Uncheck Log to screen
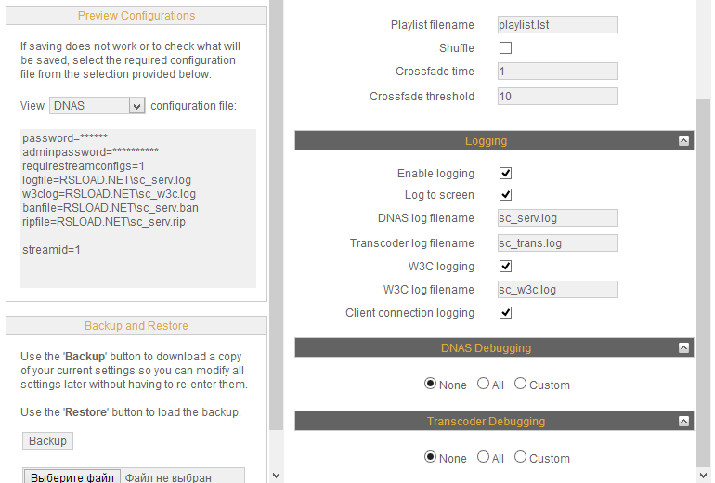 pos(505,195)
